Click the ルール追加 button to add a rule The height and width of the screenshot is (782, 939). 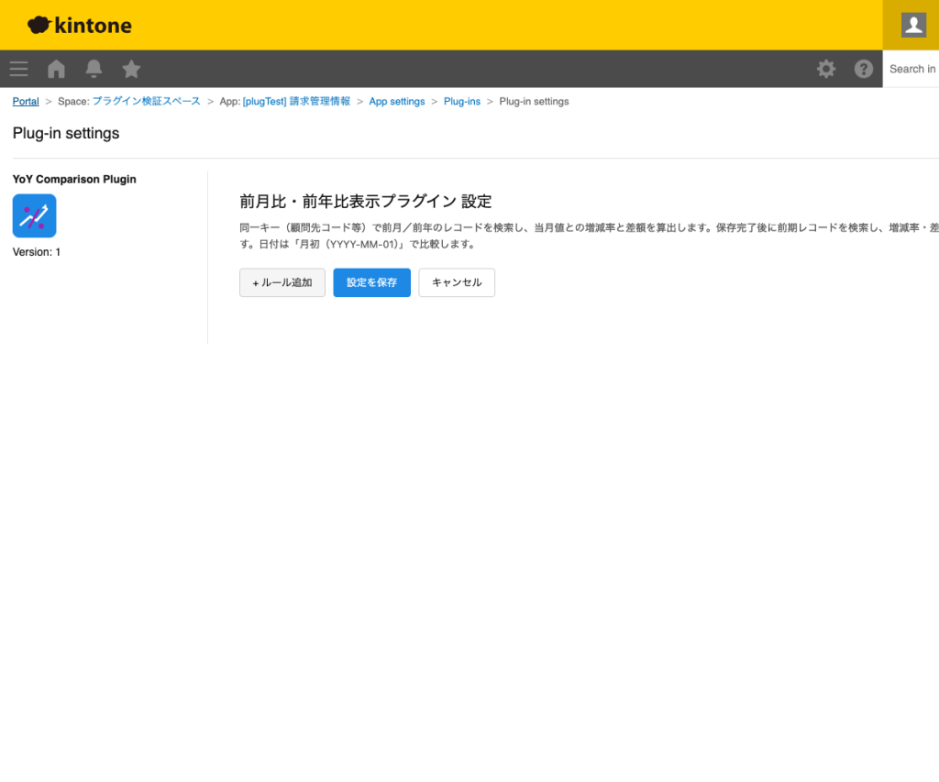click(282, 282)
